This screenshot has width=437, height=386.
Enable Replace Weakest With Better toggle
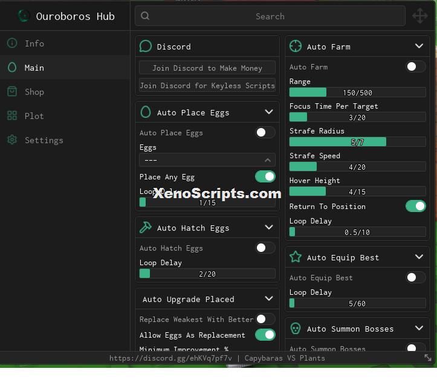click(x=265, y=319)
